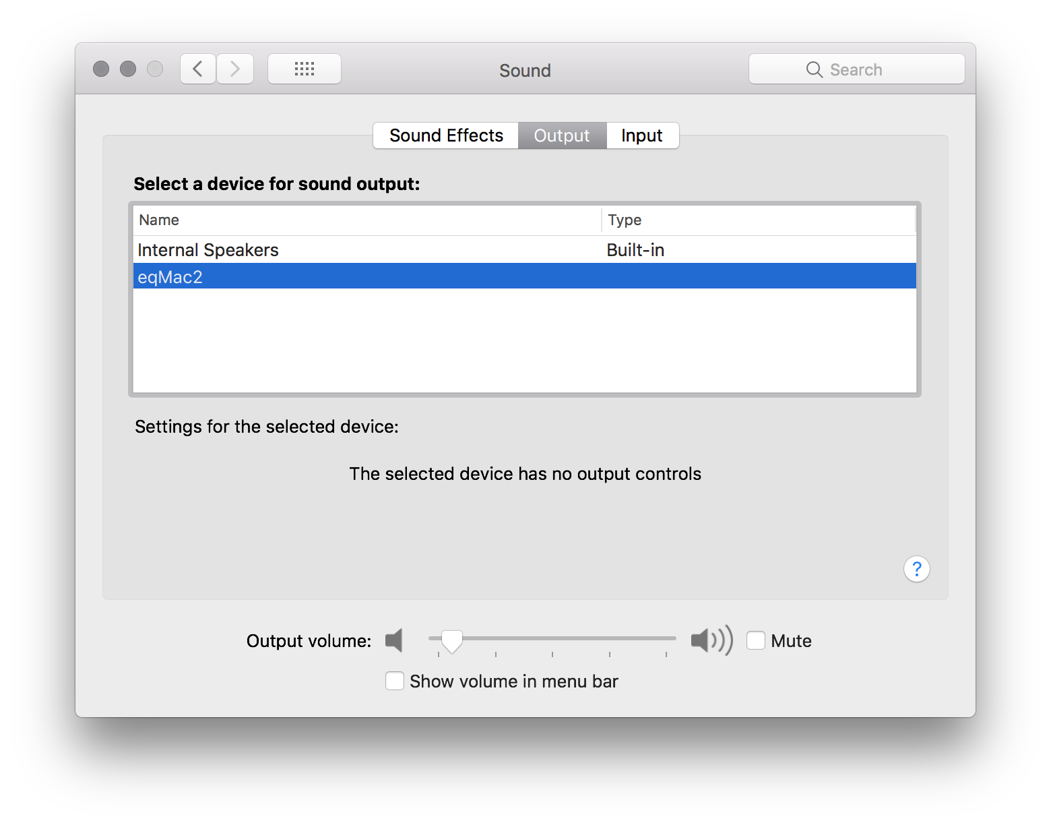The height and width of the screenshot is (825, 1051).
Task: Select the Output tab
Action: (562, 135)
